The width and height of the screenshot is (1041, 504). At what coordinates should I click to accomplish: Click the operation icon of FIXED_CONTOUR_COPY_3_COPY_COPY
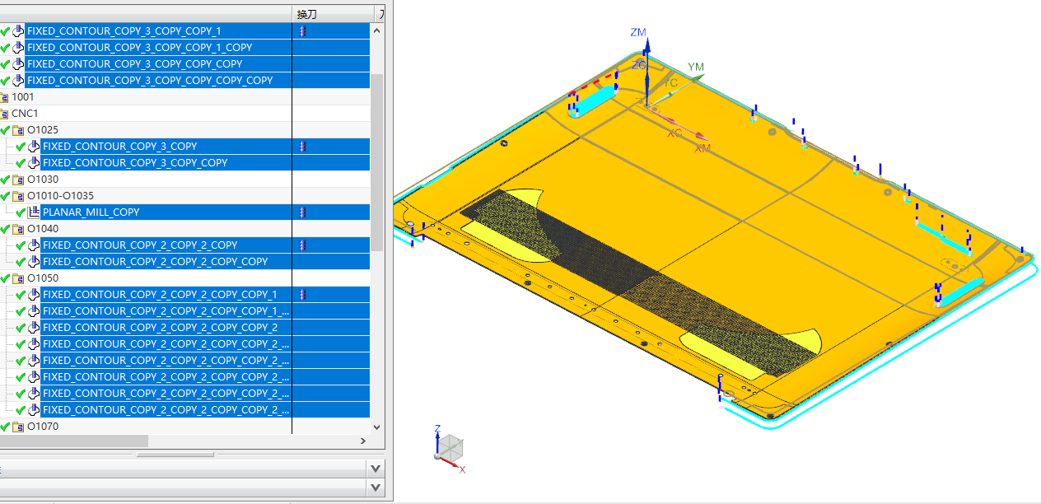[x=34, y=163]
